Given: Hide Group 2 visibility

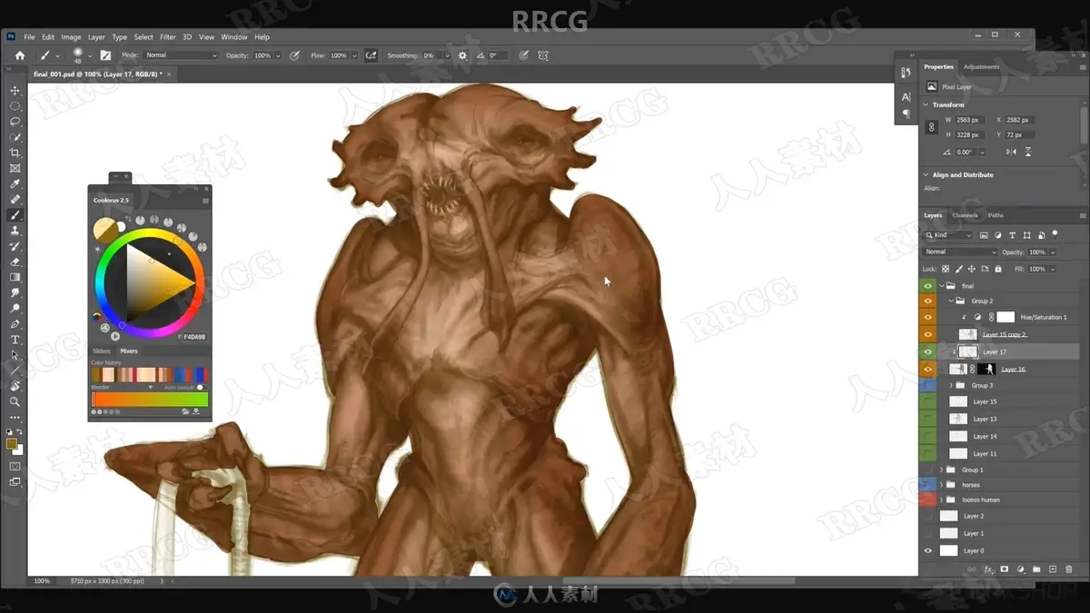Looking at the screenshot, I should pyautogui.click(x=927, y=301).
